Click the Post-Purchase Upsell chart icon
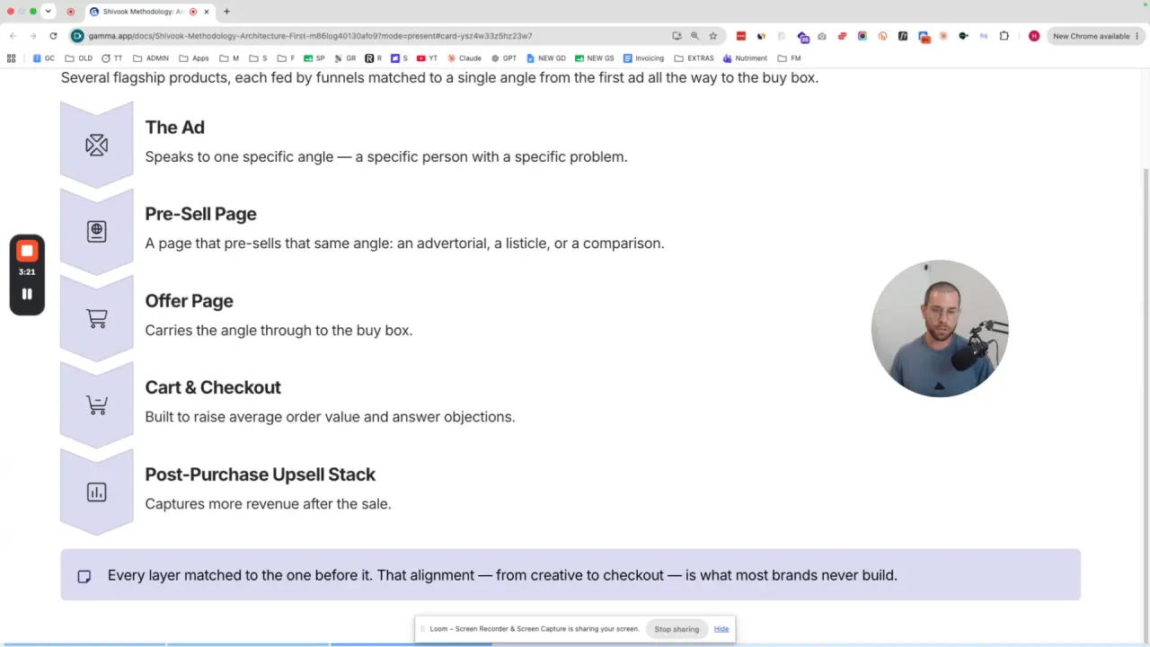The height and width of the screenshot is (647, 1150). tap(96, 492)
